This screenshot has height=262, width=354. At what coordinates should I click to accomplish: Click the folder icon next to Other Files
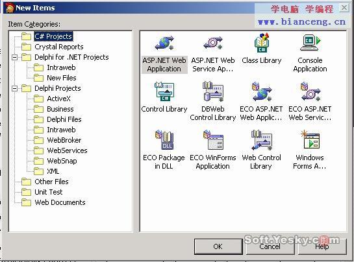pyautogui.click(x=27, y=182)
